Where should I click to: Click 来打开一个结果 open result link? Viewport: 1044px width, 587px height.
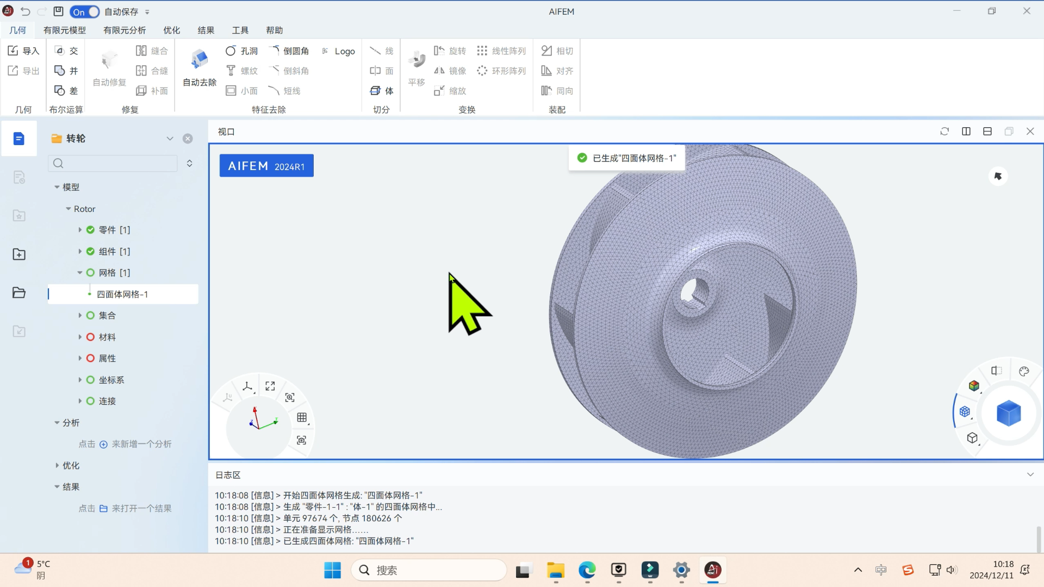click(x=141, y=508)
